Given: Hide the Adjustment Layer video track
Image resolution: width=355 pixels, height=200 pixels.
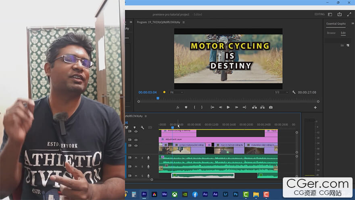Looking at the screenshot, I should (x=136, y=140).
